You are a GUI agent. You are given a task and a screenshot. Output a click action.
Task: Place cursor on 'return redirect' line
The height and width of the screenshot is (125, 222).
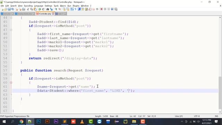(63, 58)
